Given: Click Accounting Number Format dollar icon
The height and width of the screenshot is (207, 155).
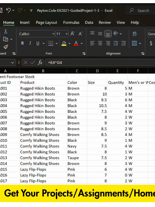Looking at the screenshot, I should coord(151,43).
